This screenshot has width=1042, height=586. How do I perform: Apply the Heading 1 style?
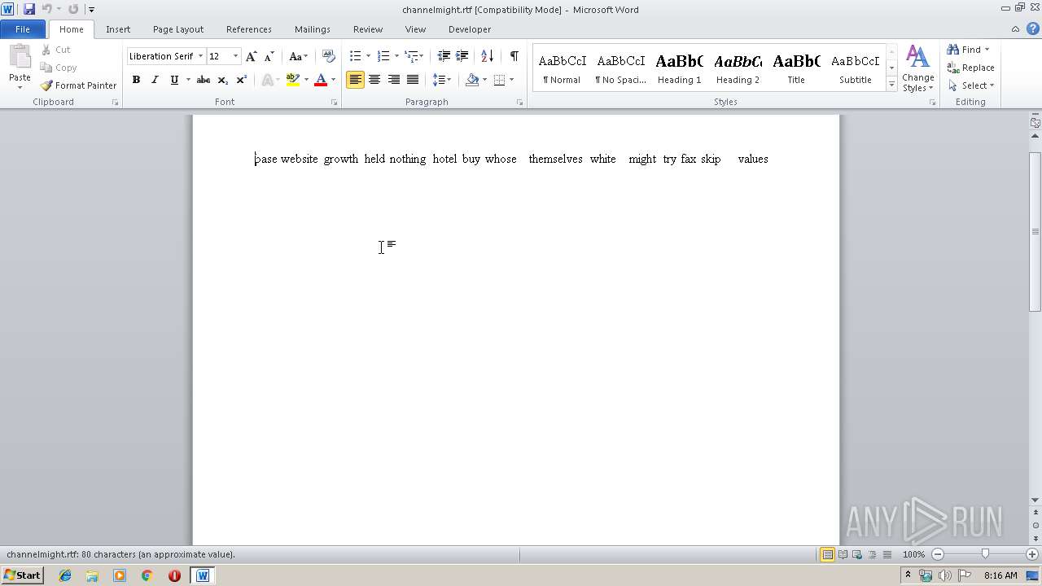pyautogui.click(x=679, y=68)
